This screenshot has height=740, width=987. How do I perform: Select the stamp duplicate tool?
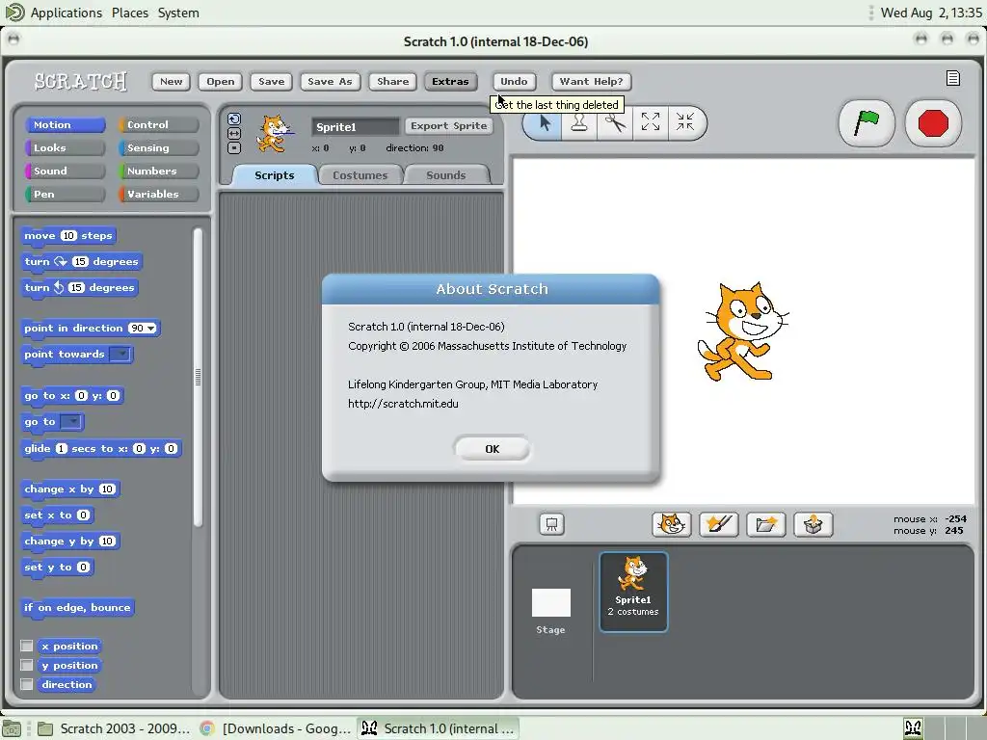579,122
